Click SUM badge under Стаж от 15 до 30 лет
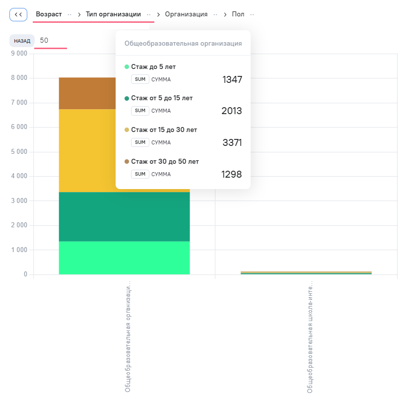Viewport: 398px width, 395px height. [140, 142]
